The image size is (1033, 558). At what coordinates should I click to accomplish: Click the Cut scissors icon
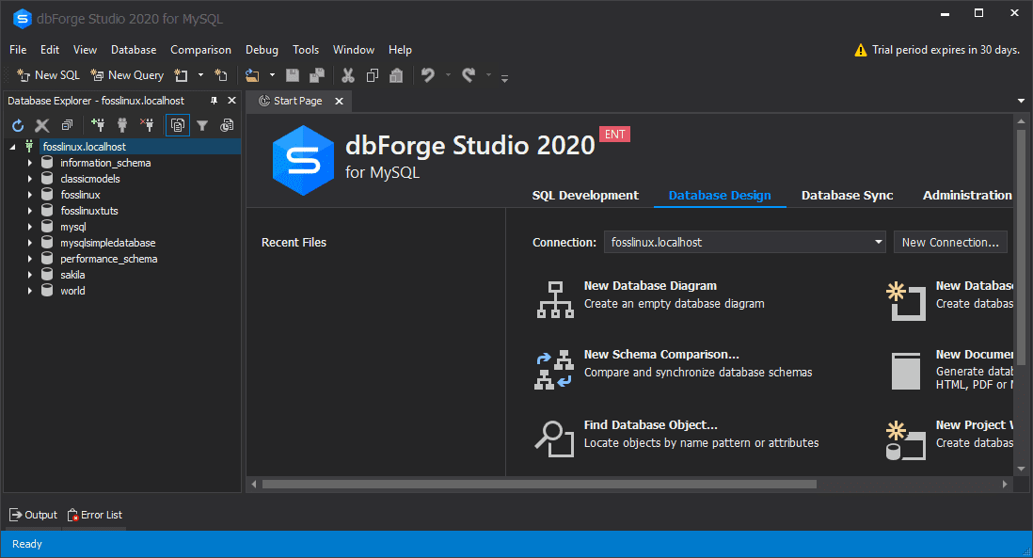pos(348,74)
